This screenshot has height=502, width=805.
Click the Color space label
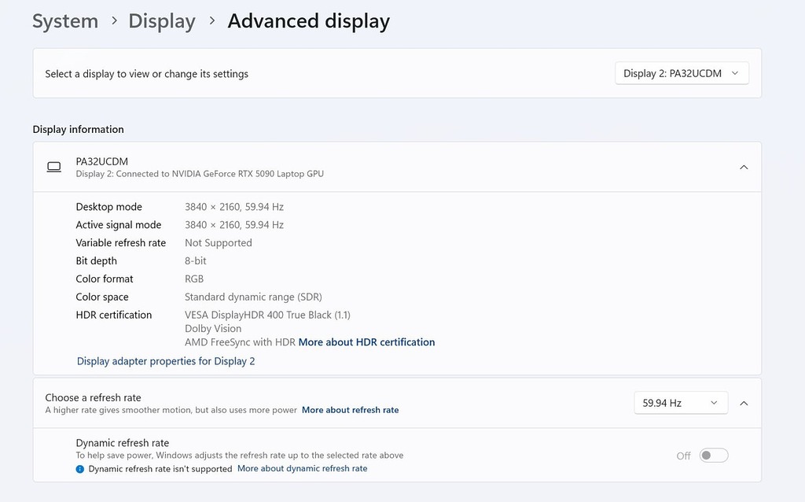pos(102,297)
